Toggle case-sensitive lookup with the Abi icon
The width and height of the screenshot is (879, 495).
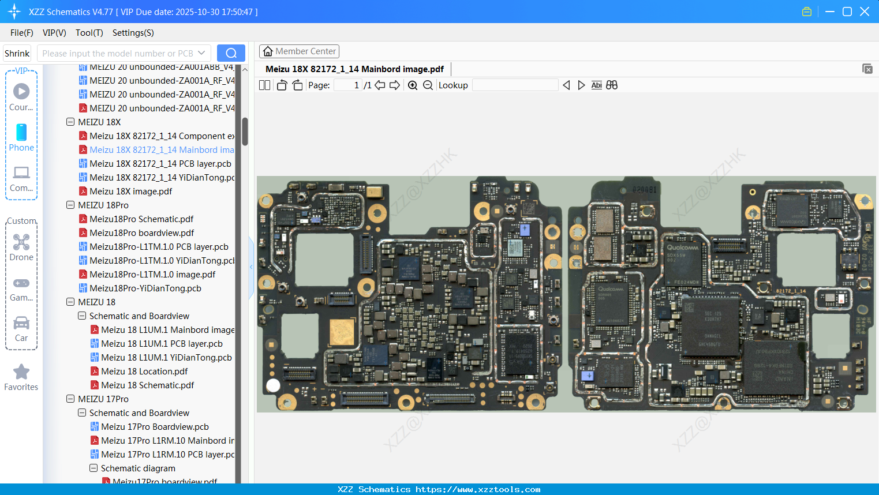tap(597, 85)
